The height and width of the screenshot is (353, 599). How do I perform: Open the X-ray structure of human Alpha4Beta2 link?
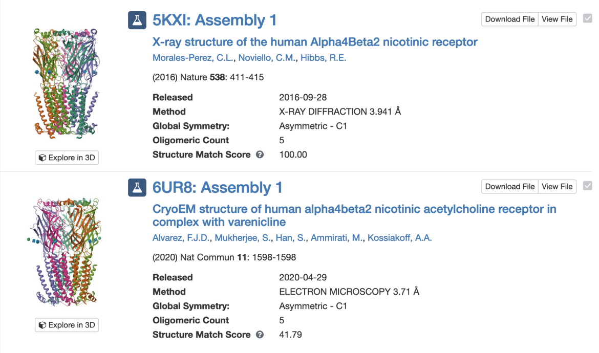point(315,42)
